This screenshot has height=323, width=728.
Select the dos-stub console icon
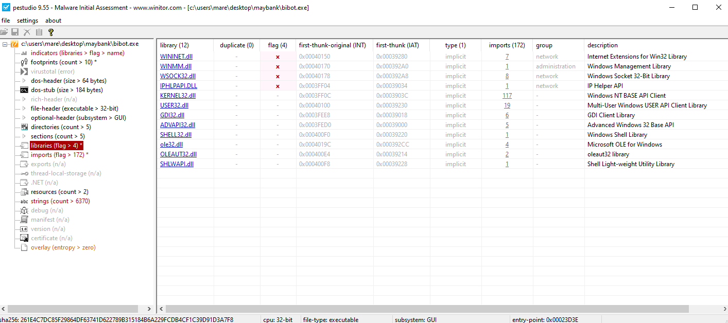tap(24, 90)
